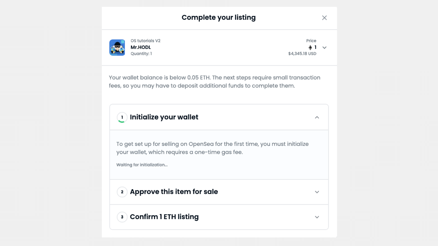This screenshot has width=438, height=246.
Task: Expand the price details chevron
Action: pos(325,47)
